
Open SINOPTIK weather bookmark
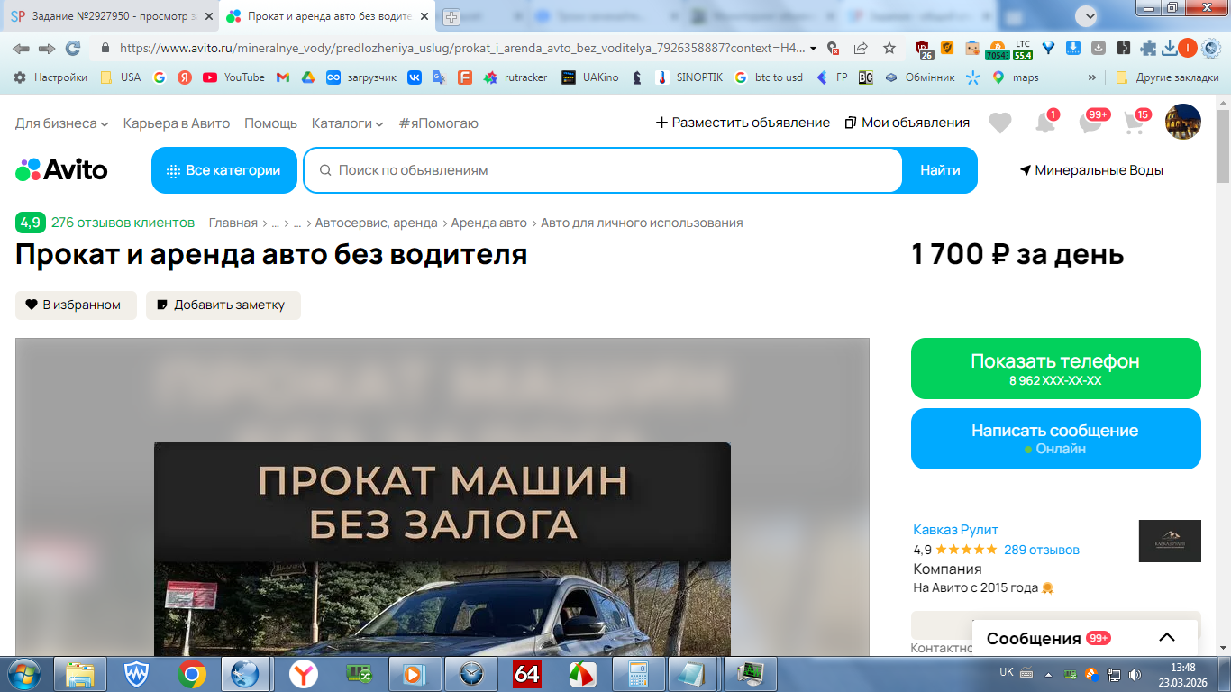[689, 77]
